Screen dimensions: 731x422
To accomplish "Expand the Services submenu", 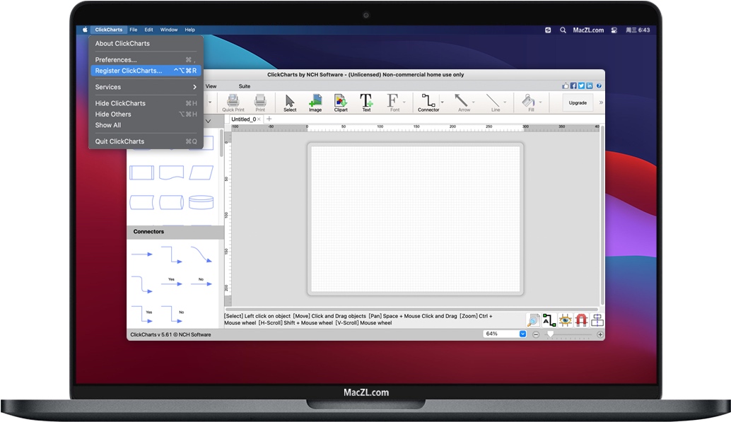I will (x=146, y=87).
